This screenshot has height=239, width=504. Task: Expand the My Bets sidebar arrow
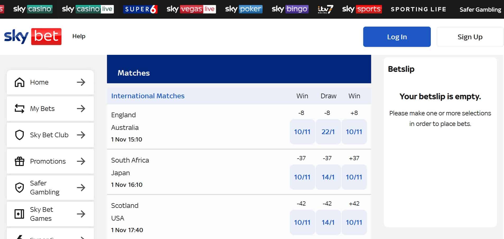point(81,109)
